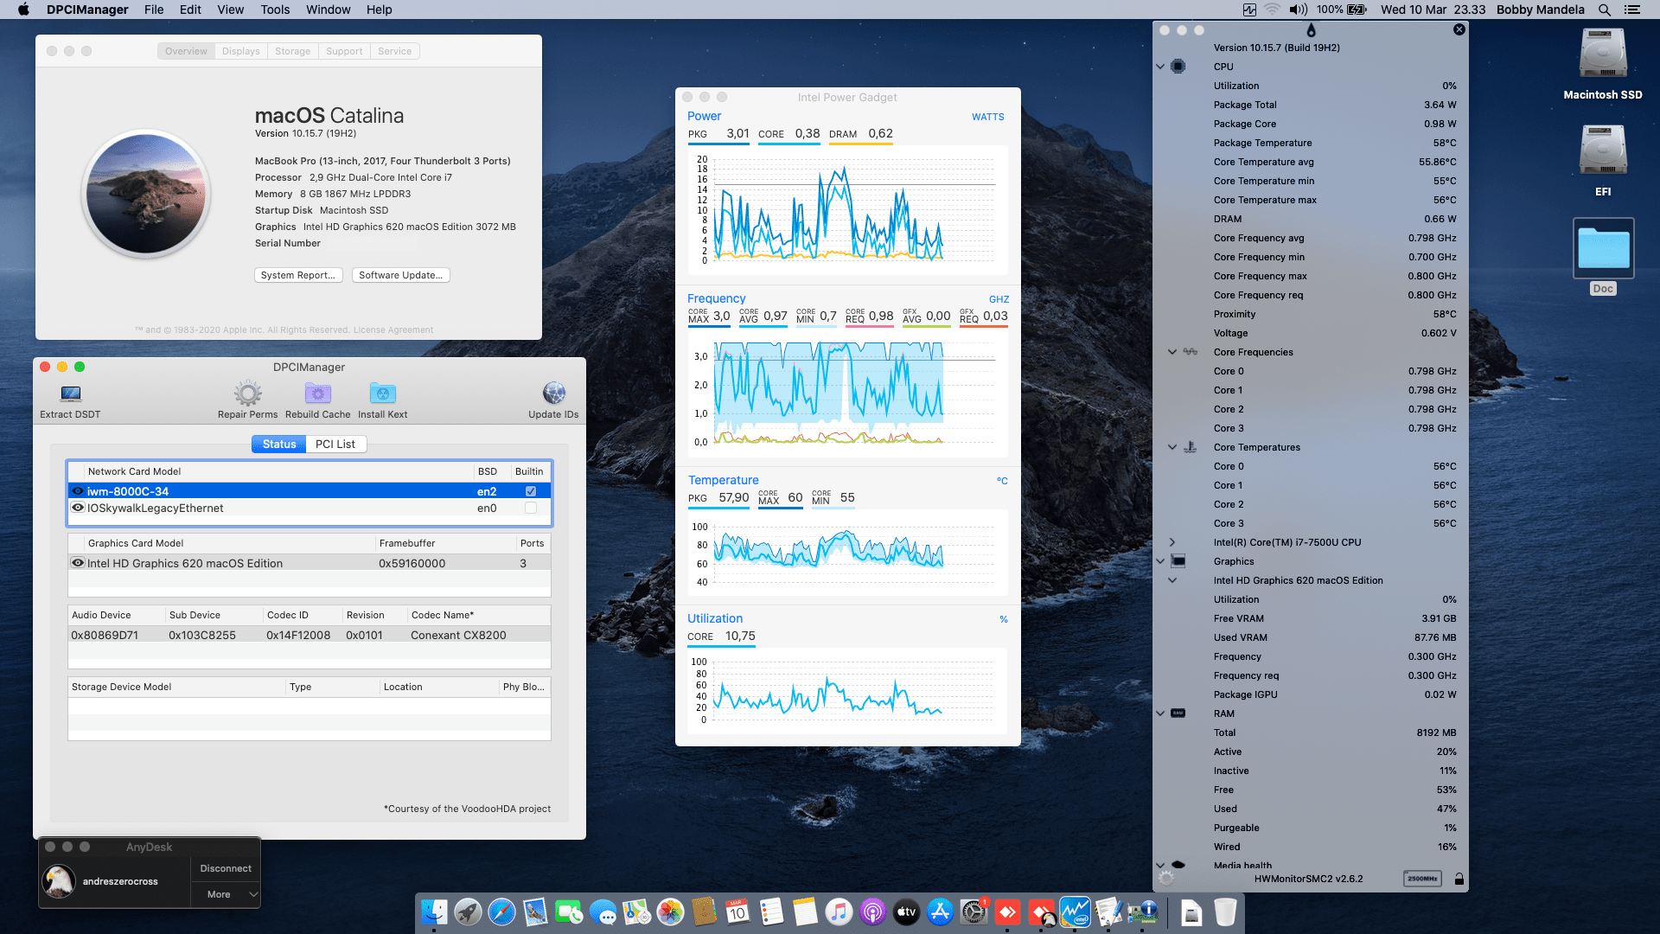Expand the Intel(R) Core(TM) i7-7500U CPU row
This screenshot has height=934, width=1660.
(1172, 542)
